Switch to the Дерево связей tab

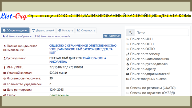point(43,30)
